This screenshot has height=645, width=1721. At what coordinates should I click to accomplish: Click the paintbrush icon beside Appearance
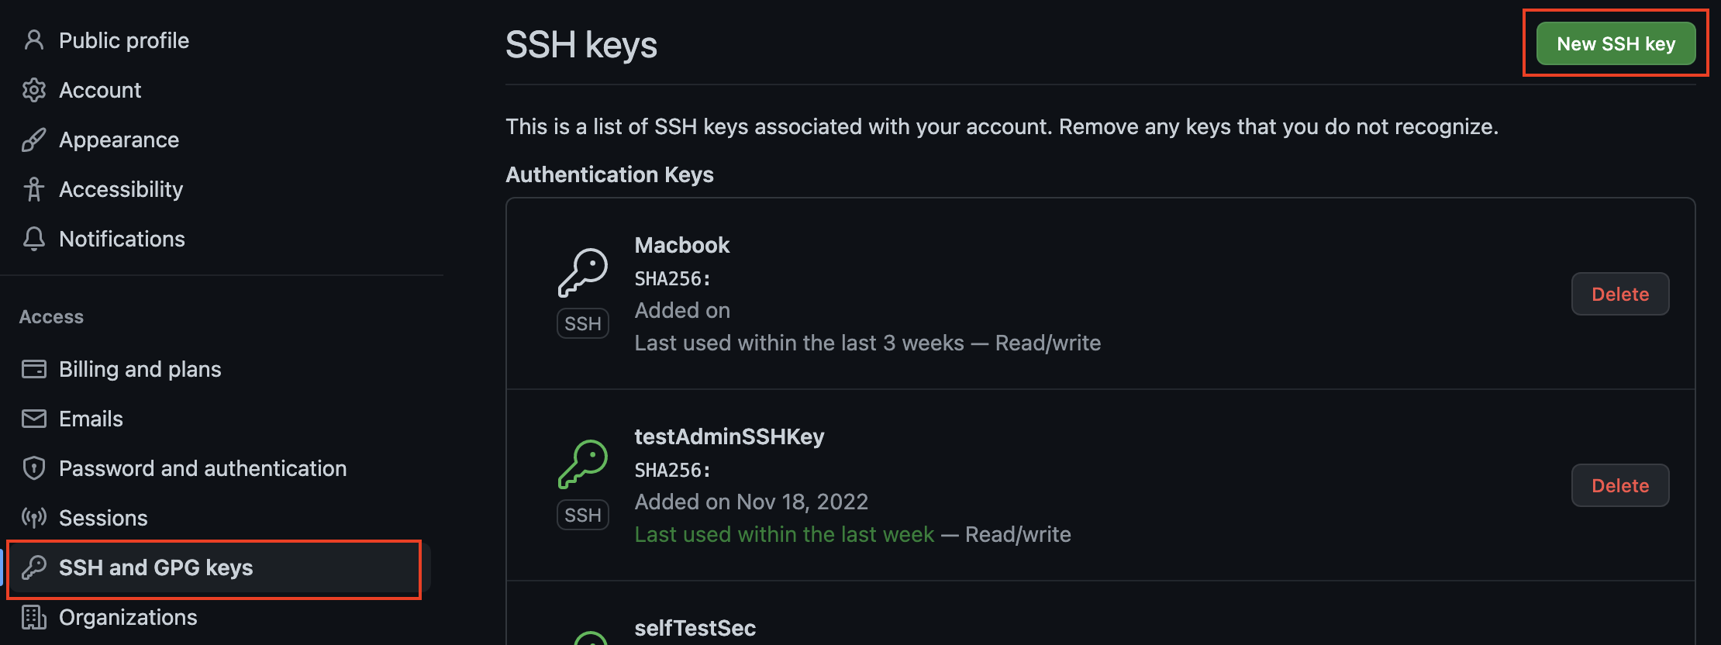coord(34,140)
